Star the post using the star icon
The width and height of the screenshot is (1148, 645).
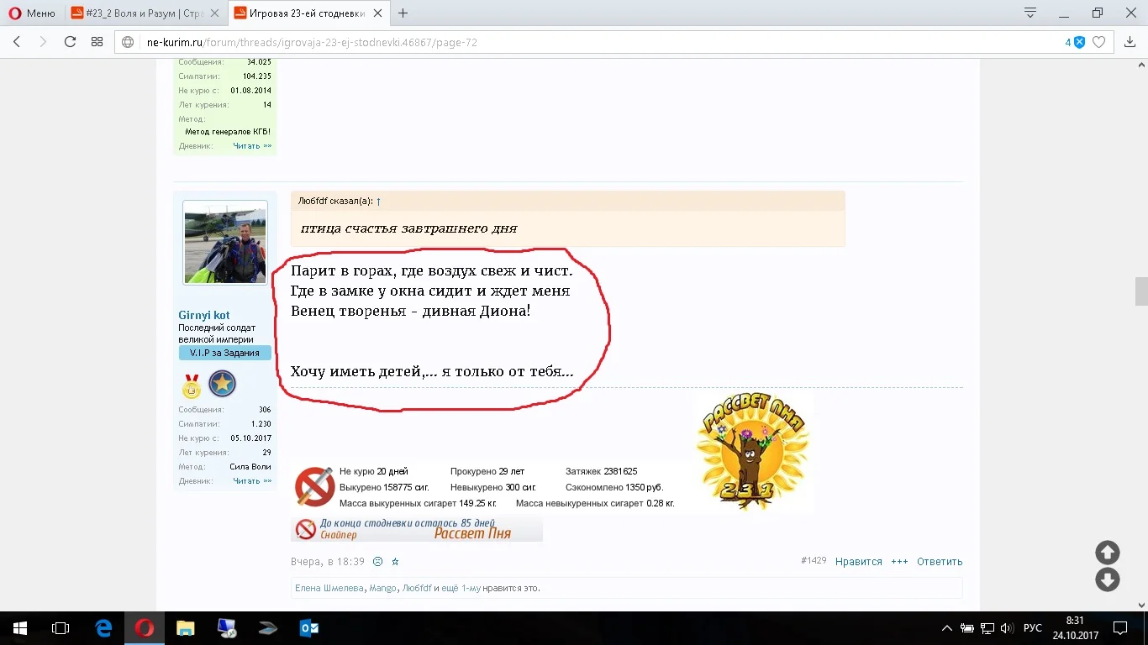(394, 561)
